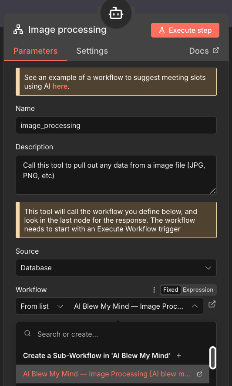This screenshot has height=386, width=232.
Task: Open the From list mode dropdown
Action: [42, 306]
